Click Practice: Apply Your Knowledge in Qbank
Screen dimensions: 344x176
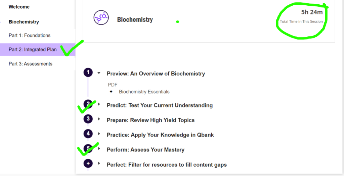[160, 135]
